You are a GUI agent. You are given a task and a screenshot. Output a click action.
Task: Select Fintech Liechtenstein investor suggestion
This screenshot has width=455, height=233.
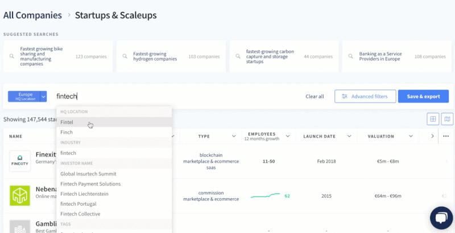coord(114,194)
